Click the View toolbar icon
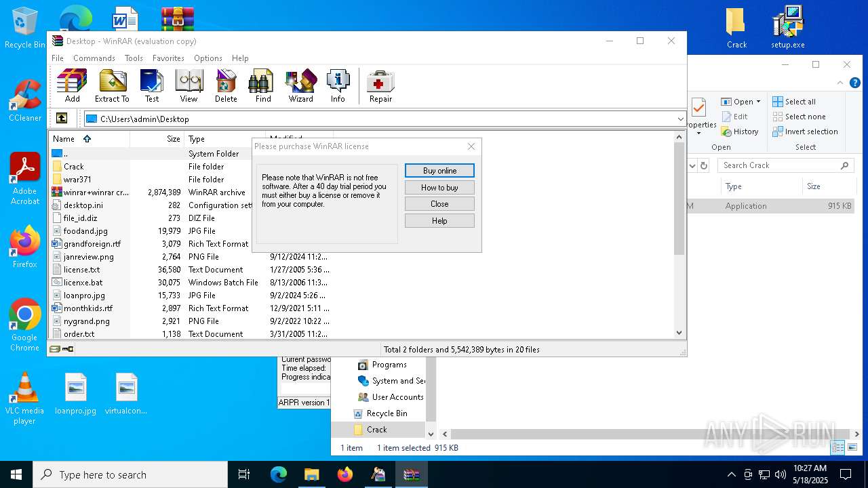The width and height of the screenshot is (868, 488). 189,85
